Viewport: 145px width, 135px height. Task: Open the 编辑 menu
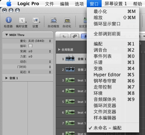64,4
